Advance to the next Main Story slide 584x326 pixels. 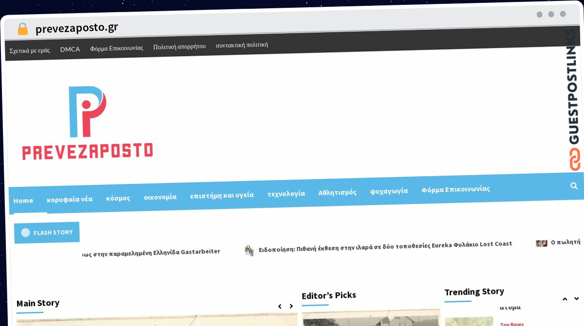pyautogui.click(x=291, y=307)
